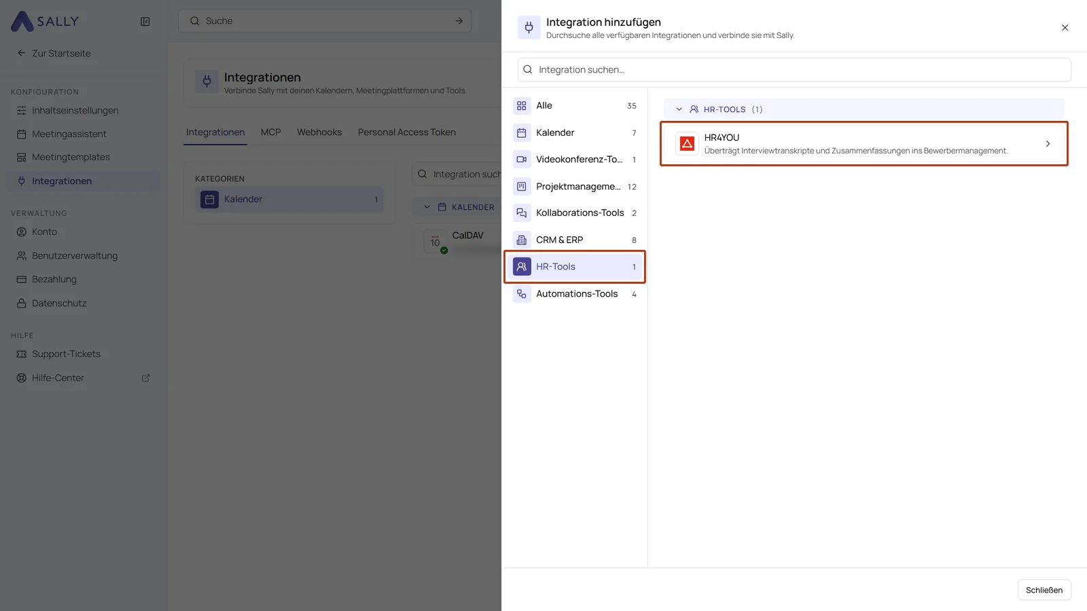Click the Videokonferenz-Tools camera icon

point(522,160)
